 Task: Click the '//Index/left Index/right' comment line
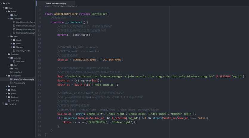pos(108,110)
